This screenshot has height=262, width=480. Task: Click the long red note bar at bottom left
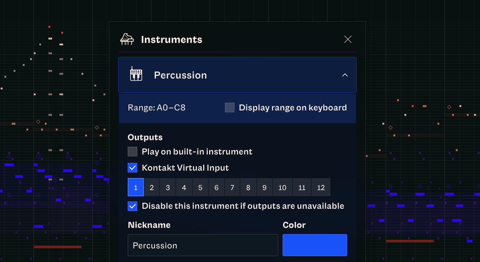(57, 247)
